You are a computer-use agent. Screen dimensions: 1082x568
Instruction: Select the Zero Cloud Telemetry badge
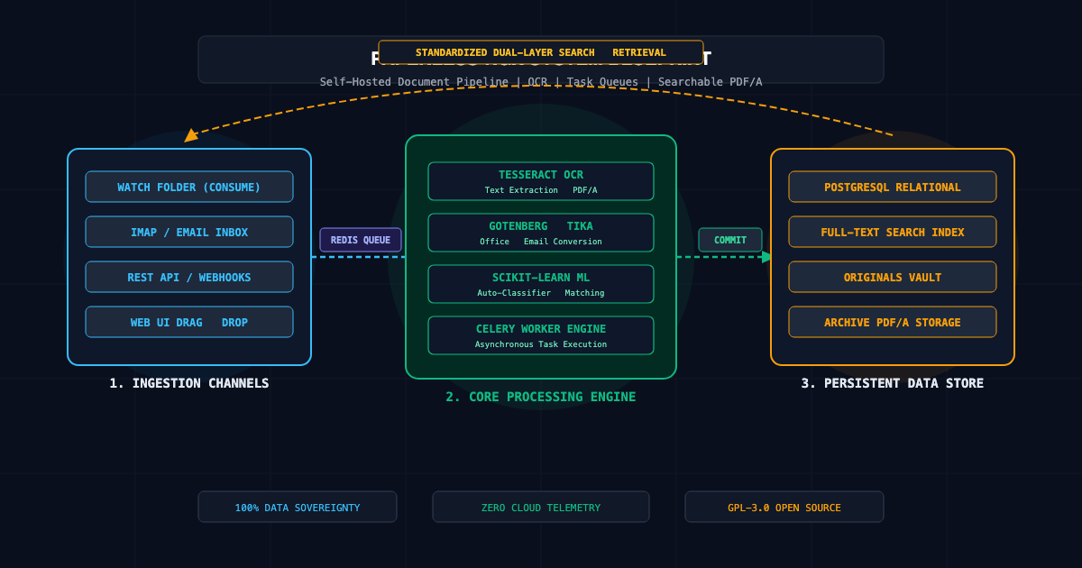click(541, 507)
